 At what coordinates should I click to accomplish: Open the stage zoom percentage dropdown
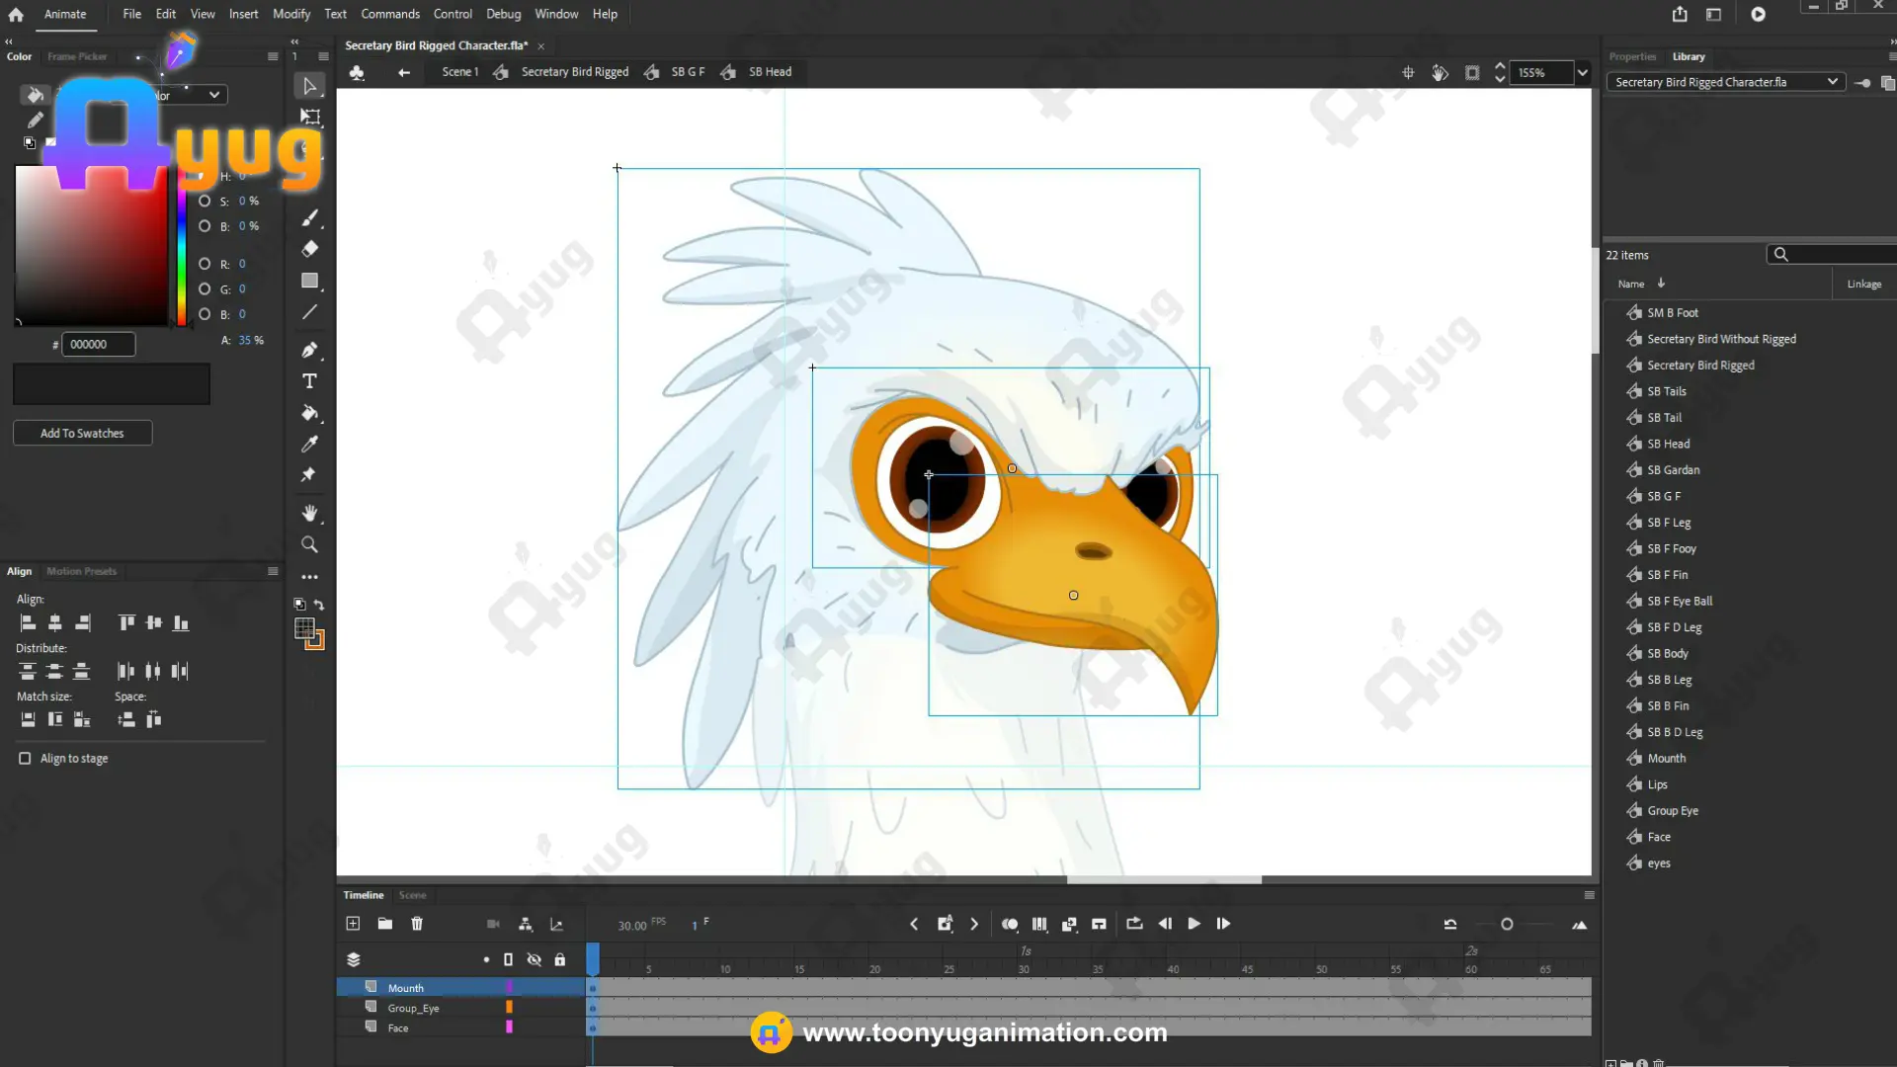point(1583,72)
